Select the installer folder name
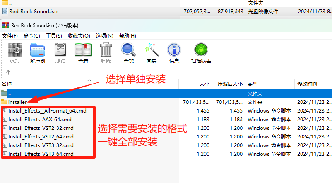332x183 pixels. [x=17, y=102]
